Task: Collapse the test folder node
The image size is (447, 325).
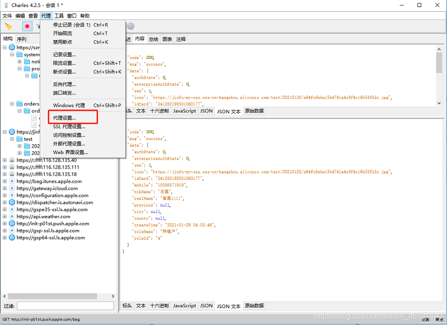Action: pos(12,139)
